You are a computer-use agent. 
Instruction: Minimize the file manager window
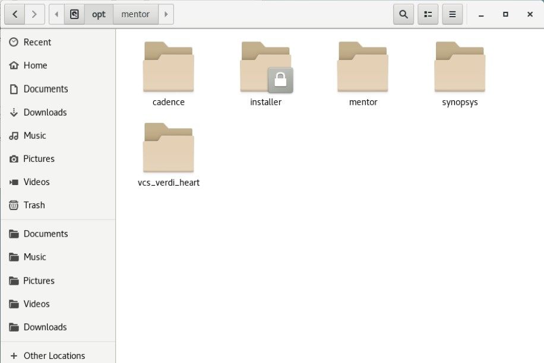pyautogui.click(x=481, y=14)
